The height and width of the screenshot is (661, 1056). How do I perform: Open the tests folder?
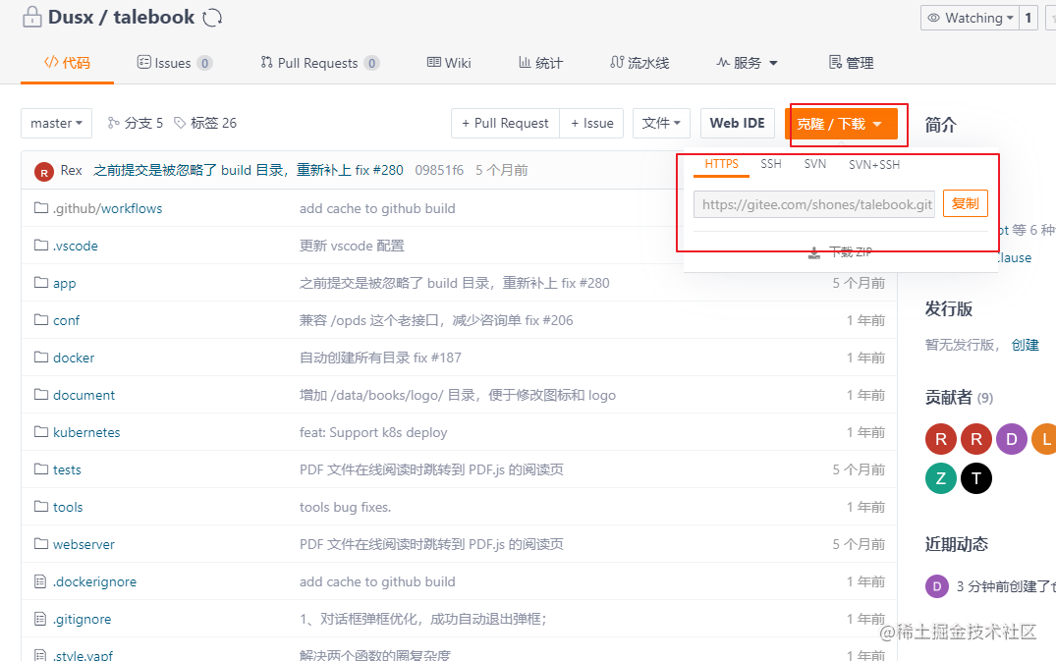point(67,469)
